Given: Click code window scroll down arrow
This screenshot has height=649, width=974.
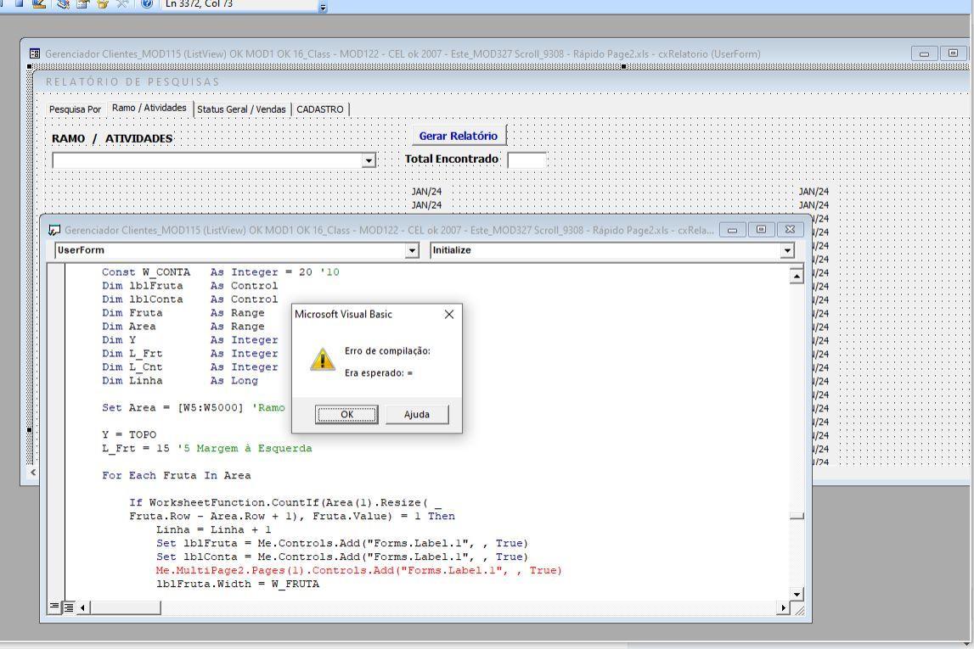Looking at the screenshot, I should [x=797, y=594].
